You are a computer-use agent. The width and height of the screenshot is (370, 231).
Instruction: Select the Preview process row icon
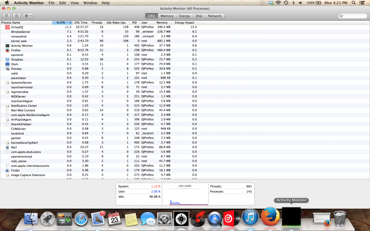(x=7, y=68)
